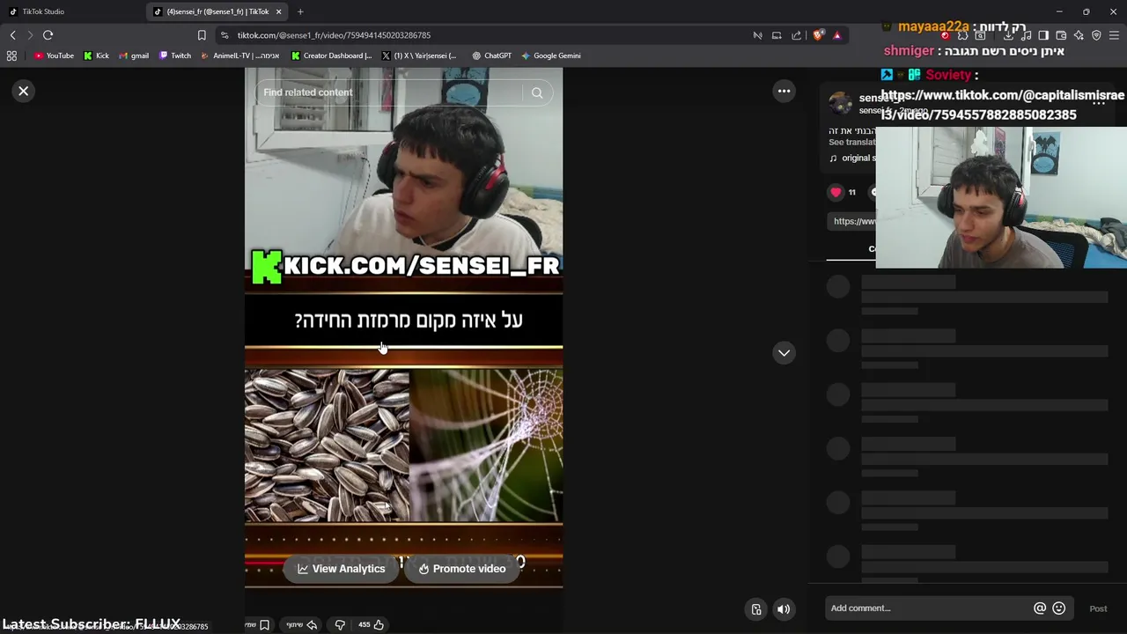Click the Post comment button
Image resolution: width=1127 pixels, height=634 pixels.
click(1098, 608)
